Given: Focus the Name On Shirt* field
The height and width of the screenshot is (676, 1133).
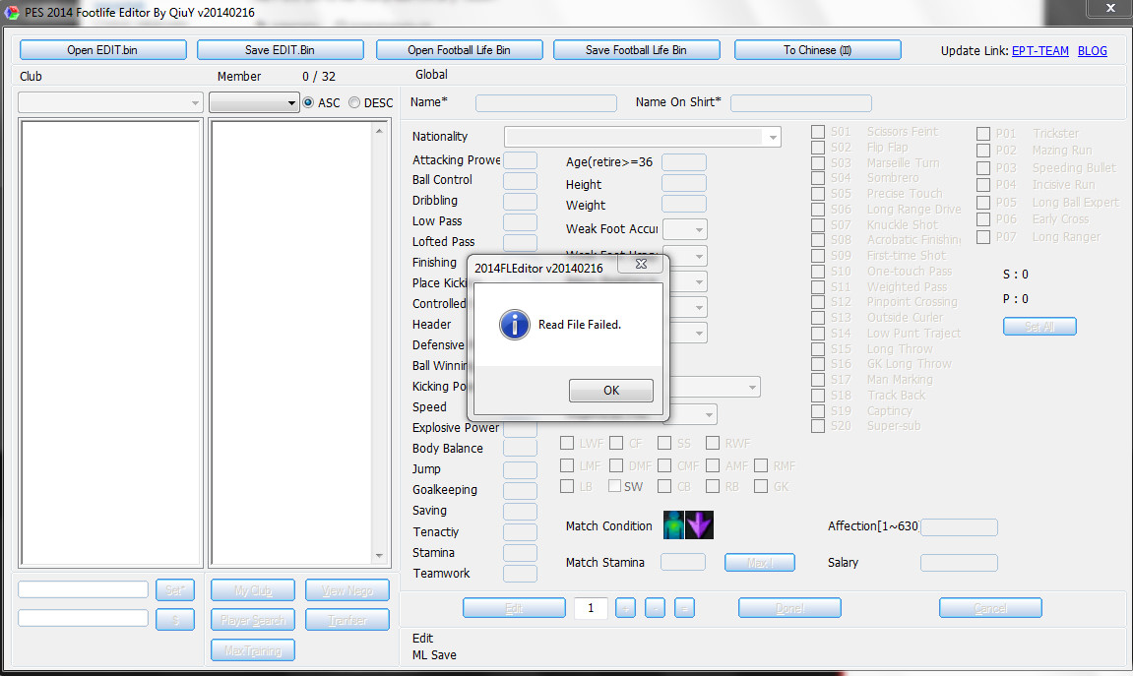Looking at the screenshot, I should coord(801,103).
